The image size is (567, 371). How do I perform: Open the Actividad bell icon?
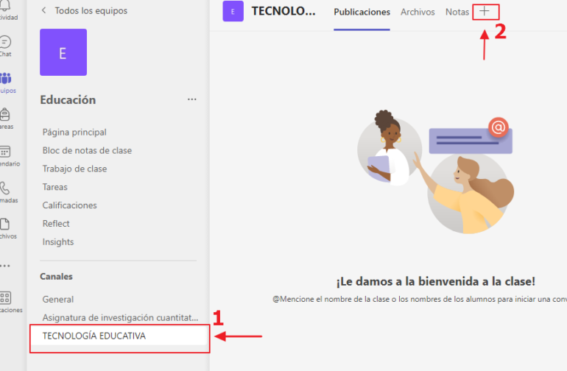click(x=5, y=5)
